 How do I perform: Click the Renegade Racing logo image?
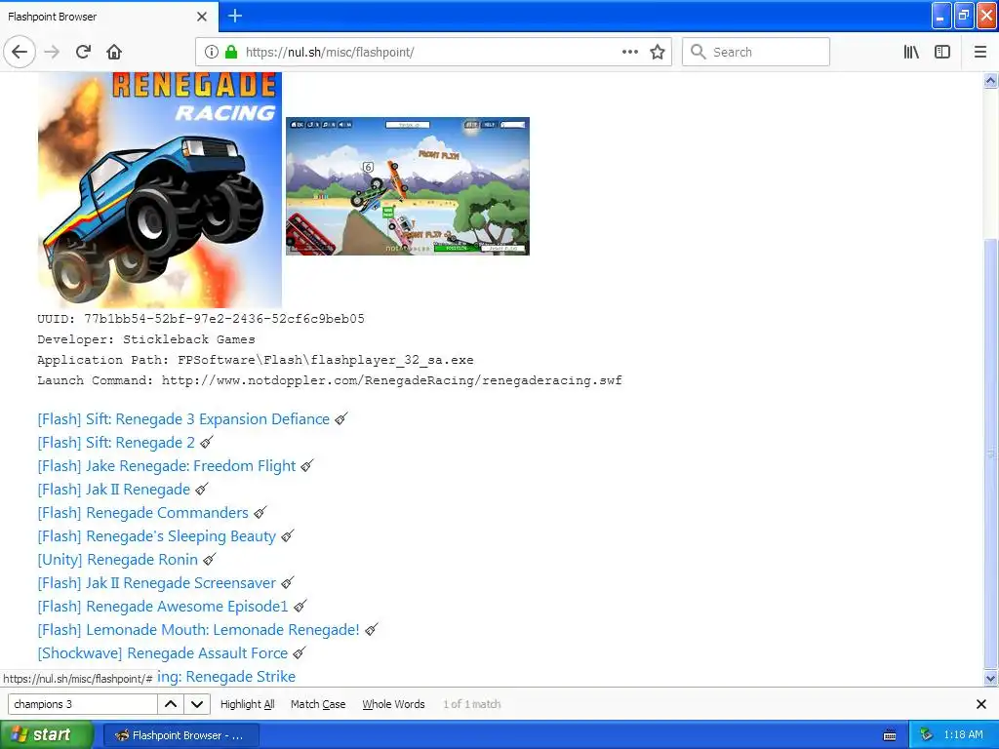pyautogui.click(x=160, y=190)
